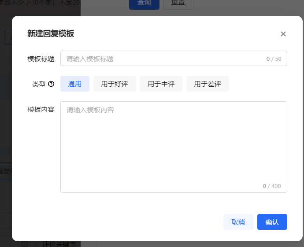Click the help icon beside 类型

pyautogui.click(x=51, y=84)
